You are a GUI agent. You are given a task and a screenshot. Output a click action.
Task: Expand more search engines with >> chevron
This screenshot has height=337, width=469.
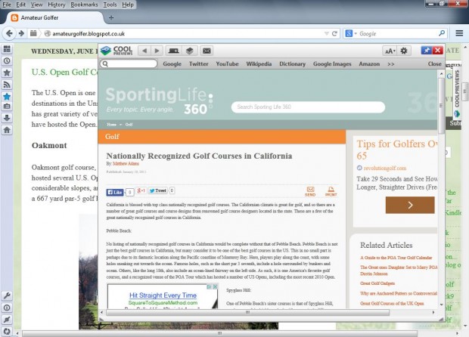pos(390,64)
